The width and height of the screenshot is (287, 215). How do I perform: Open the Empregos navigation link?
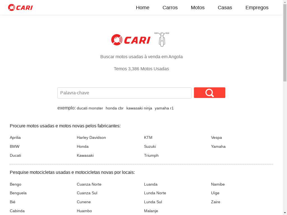click(x=257, y=8)
